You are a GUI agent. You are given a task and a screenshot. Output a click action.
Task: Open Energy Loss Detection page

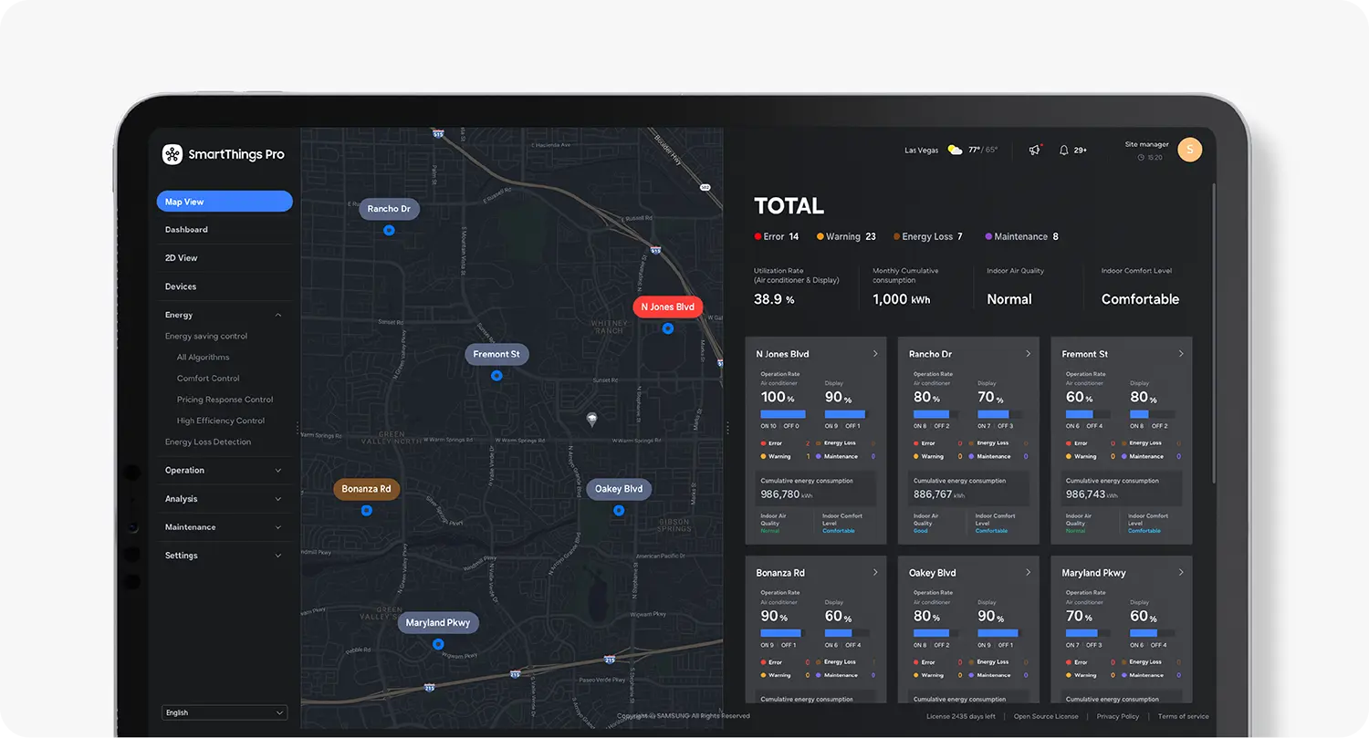(208, 442)
